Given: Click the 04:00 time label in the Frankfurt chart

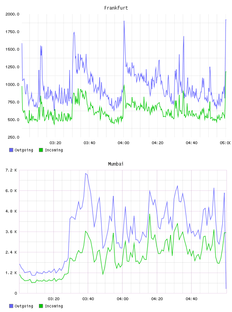Looking at the screenshot, I should pyautogui.click(x=123, y=143).
